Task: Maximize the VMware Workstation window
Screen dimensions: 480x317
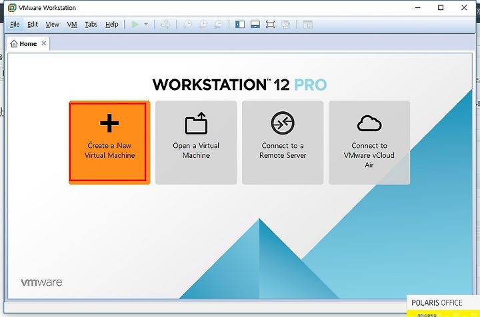Action: (x=441, y=7)
